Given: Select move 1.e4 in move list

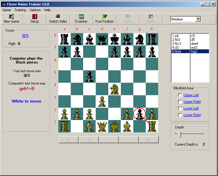Looking at the screenshot, I should click(x=181, y=36).
